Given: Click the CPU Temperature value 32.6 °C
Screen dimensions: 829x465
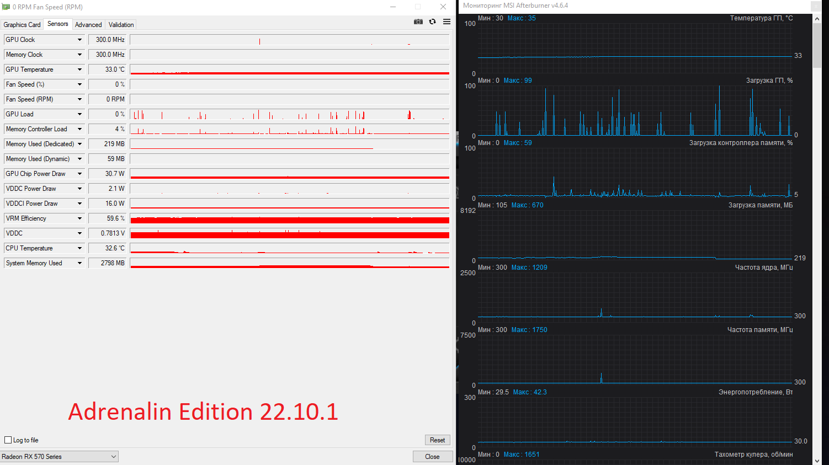Looking at the screenshot, I should tap(108, 248).
